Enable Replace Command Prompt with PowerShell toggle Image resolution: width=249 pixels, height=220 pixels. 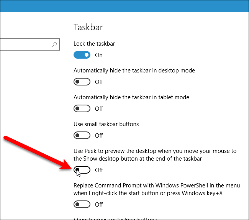click(x=82, y=204)
